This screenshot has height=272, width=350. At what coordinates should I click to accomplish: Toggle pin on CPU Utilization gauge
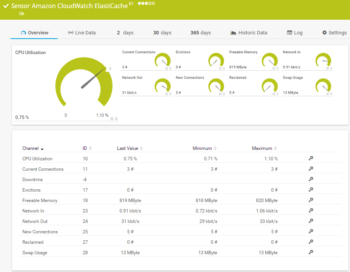[116, 119]
